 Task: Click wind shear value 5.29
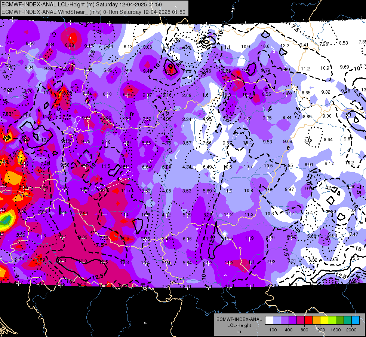pos(187,215)
